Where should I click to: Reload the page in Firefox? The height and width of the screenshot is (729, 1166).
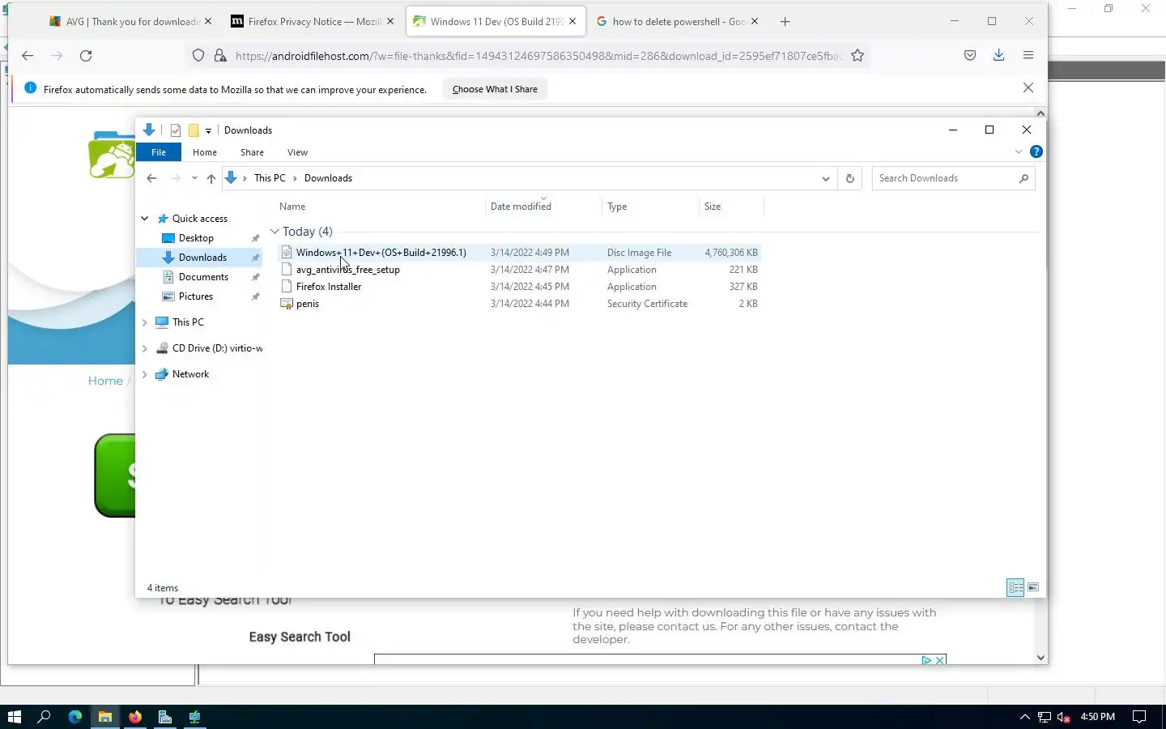click(86, 56)
